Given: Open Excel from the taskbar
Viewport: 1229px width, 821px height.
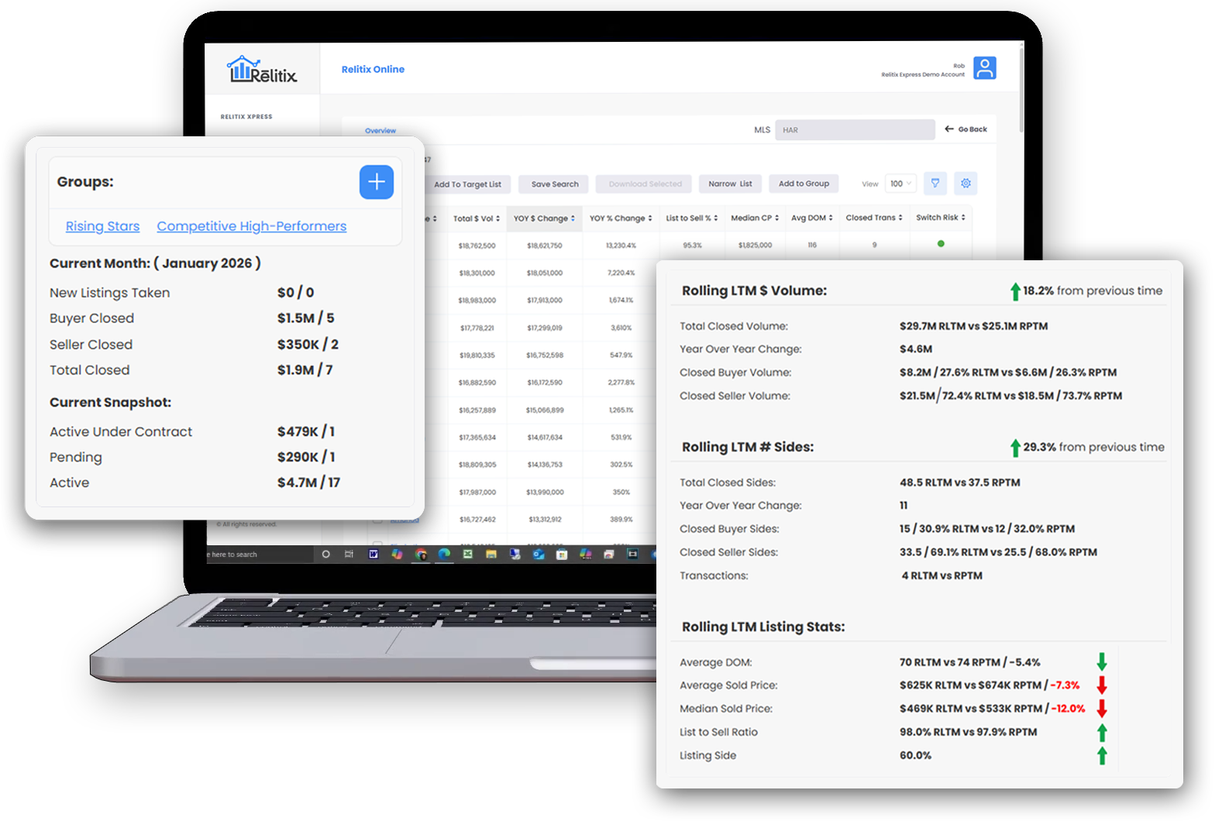Looking at the screenshot, I should 467,554.
